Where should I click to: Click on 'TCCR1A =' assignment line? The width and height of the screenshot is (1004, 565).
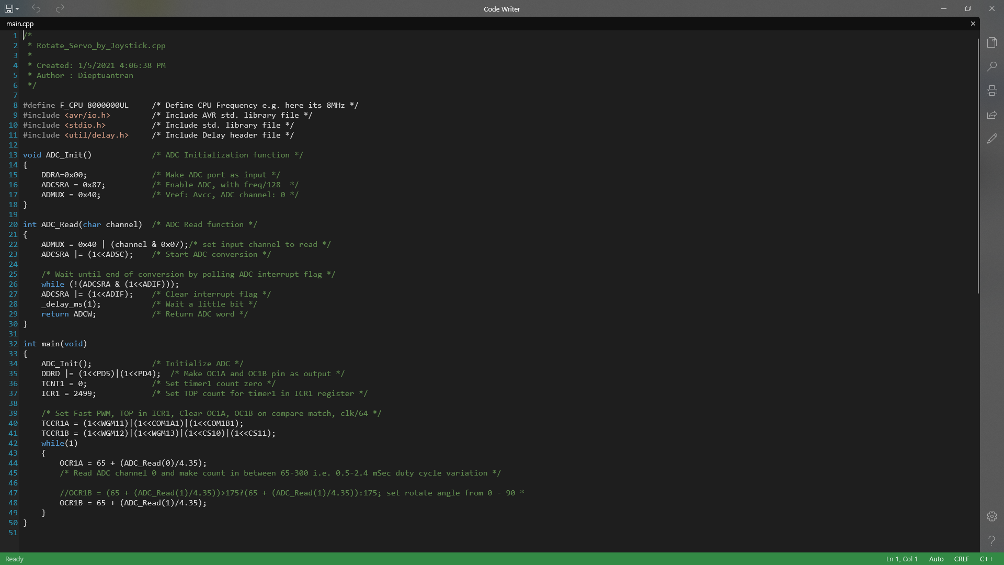click(x=142, y=423)
